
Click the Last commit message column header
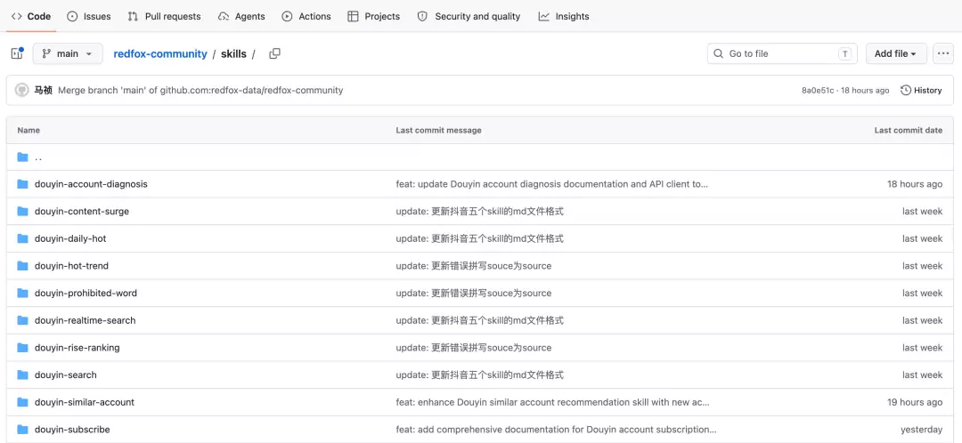(438, 130)
